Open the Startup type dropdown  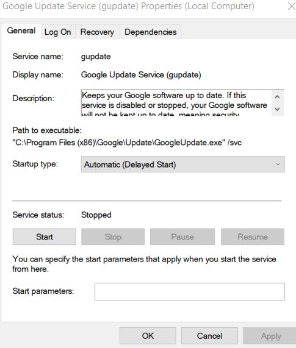click(x=182, y=165)
